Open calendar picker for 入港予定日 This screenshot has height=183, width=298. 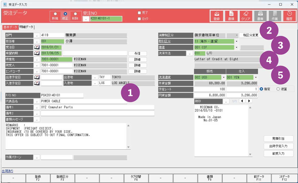point(37,83)
